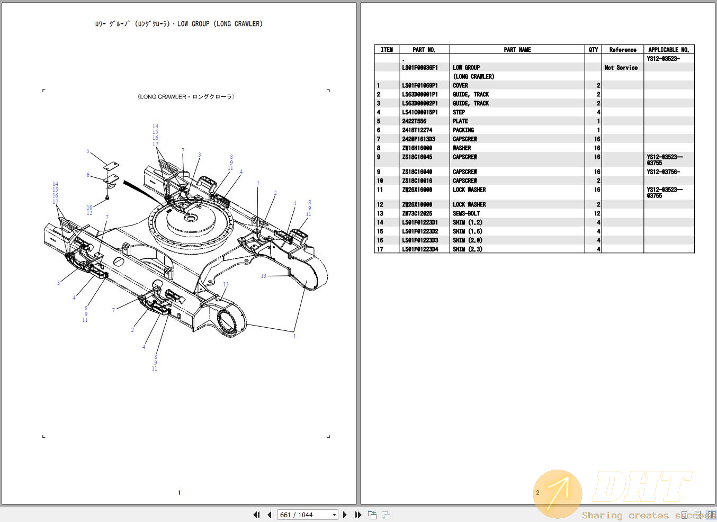
Task: Click the APPLICABLE NO. column header
Action: [669, 50]
